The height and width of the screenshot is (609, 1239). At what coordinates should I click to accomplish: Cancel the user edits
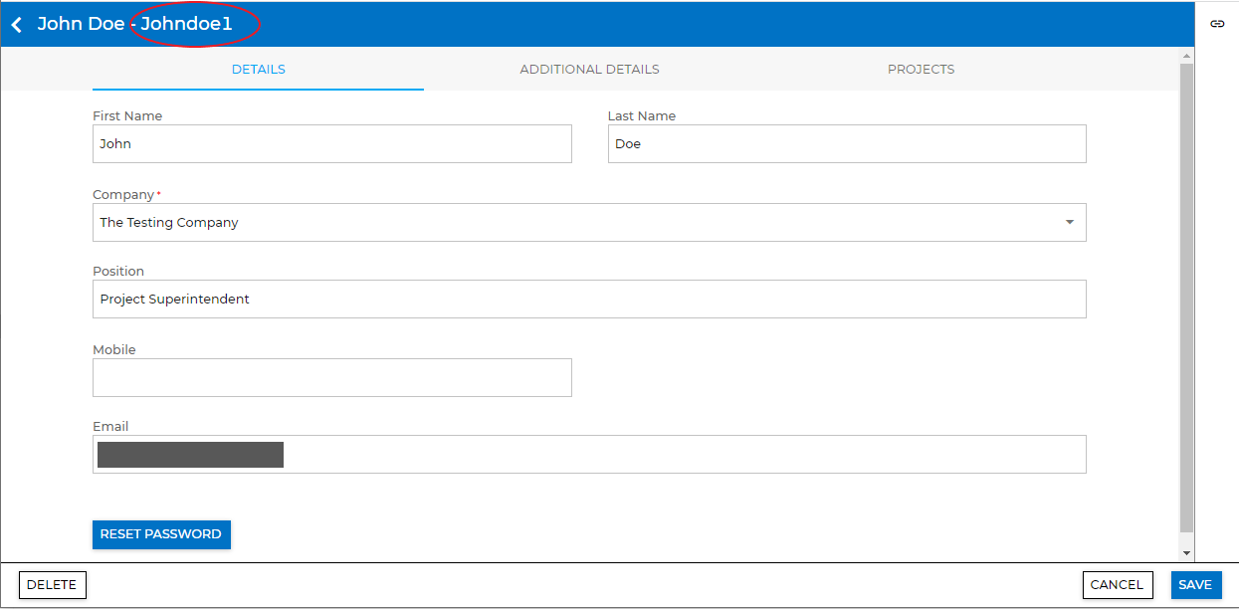click(x=1117, y=585)
